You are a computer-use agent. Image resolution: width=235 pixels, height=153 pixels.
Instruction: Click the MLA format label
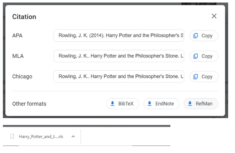pyautogui.click(x=18, y=56)
